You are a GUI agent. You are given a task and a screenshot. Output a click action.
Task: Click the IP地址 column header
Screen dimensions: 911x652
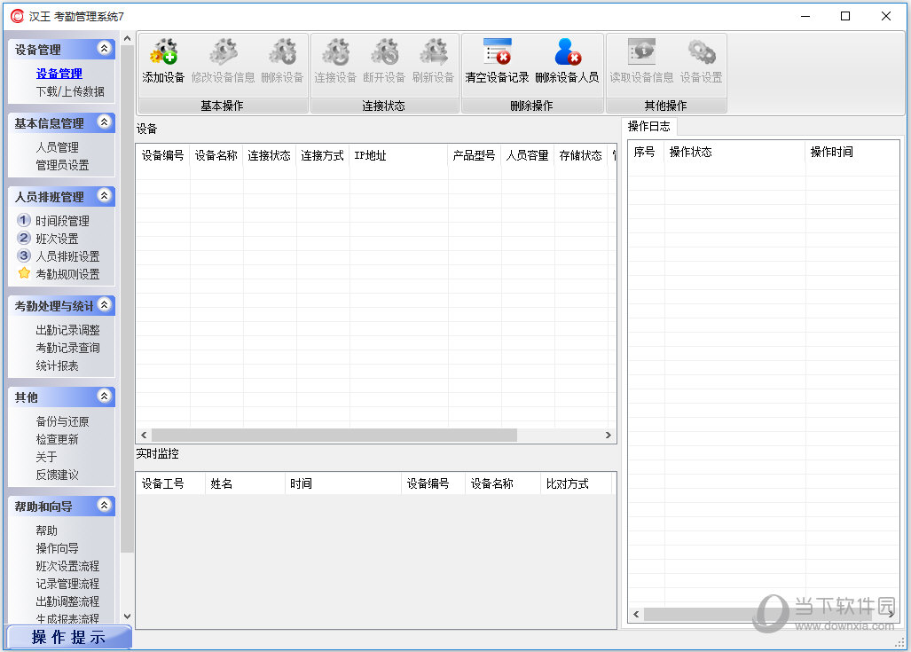tap(398, 156)
